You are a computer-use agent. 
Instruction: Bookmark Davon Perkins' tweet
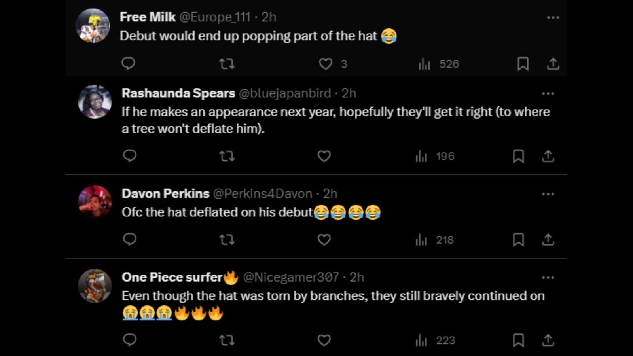coord(519,239)
